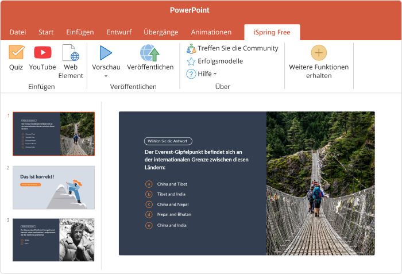Insert a Quiz using the checkmark icon
Screen dimensions: 402x274
(16, 53)
